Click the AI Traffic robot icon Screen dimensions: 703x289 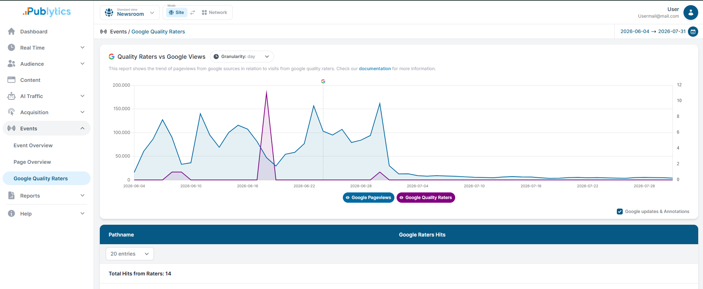tap(11, 96)
